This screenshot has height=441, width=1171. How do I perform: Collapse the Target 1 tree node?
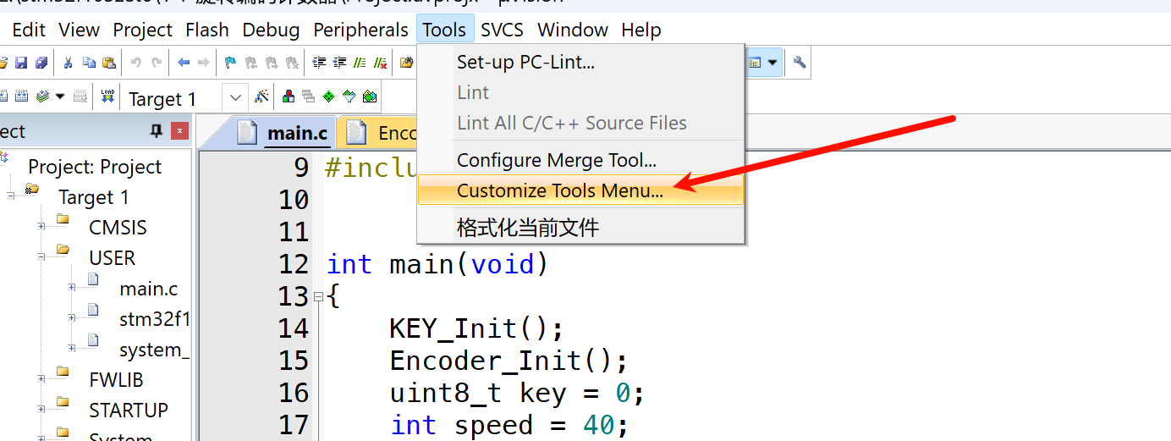click(12, 196)
